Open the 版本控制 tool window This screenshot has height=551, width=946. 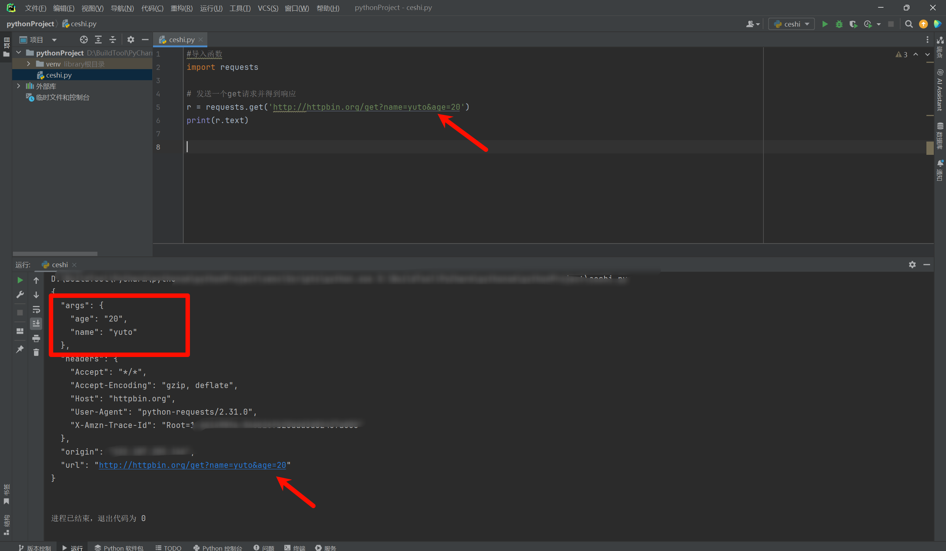click(x=34, y=548)
